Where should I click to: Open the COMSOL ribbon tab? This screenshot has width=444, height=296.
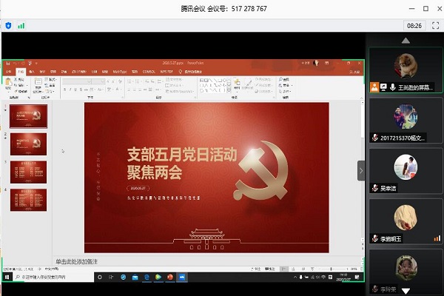click(149, 72)
